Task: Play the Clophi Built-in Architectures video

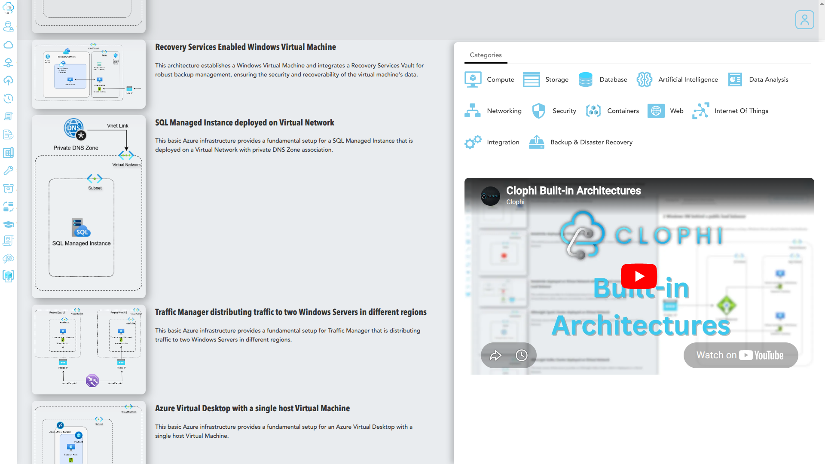Action: tap(639, 276)
